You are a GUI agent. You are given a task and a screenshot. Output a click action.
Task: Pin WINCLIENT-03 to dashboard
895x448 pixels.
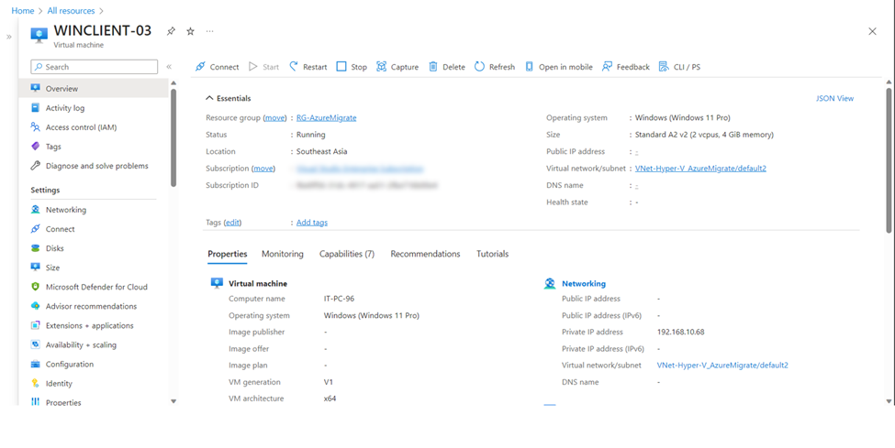[171, 31]
